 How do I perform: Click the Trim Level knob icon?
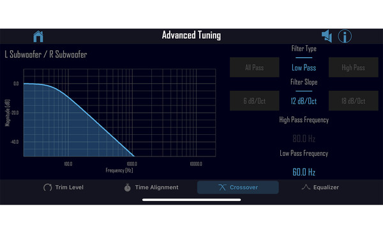point(48,188)
